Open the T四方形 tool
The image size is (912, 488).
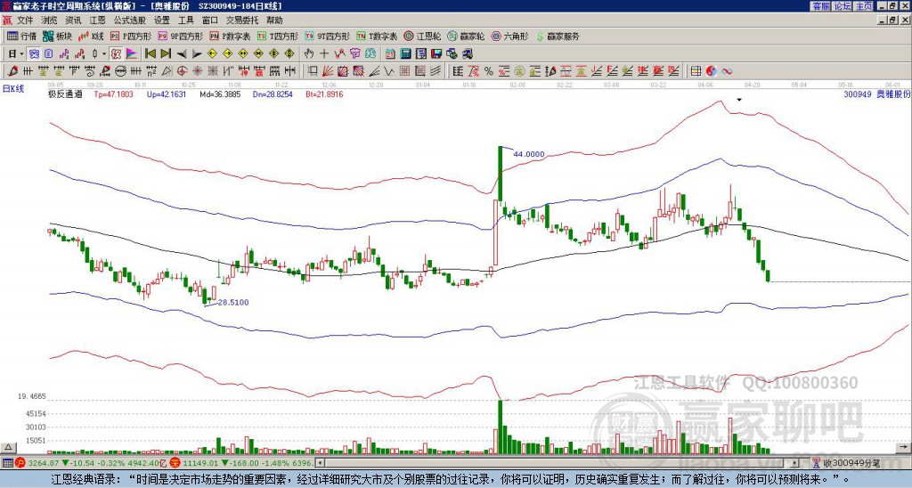pos(278,36)
